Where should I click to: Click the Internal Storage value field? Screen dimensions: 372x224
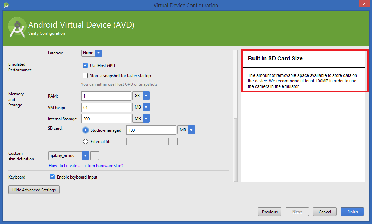[106, 119]
